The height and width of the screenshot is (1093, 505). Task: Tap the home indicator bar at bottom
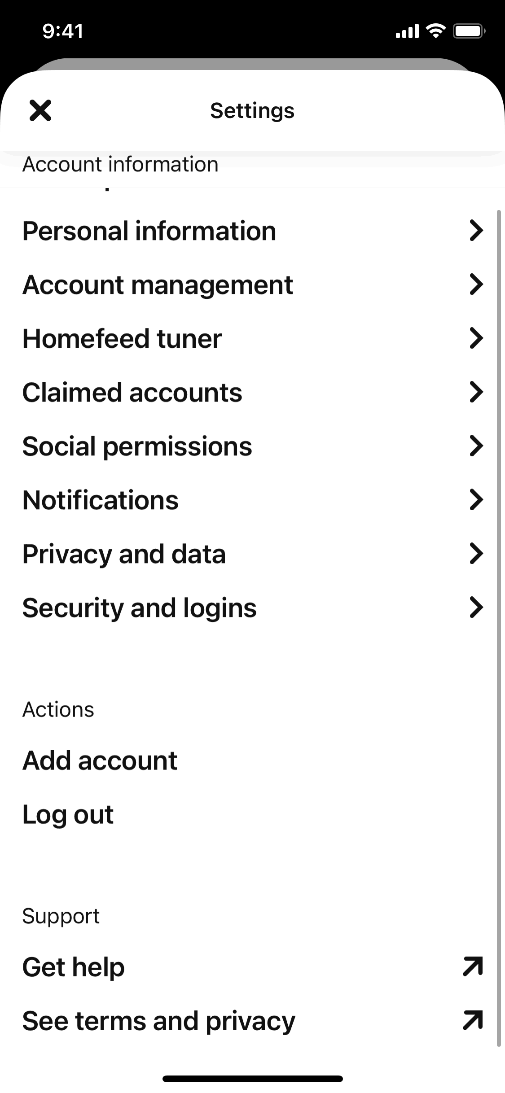(x=252, y=1079)
